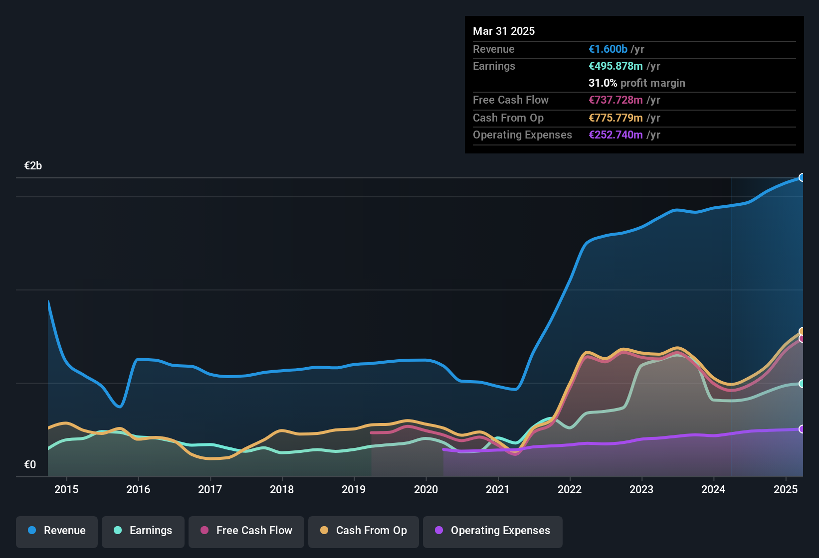Click the blue dot in Revenue legend
Viewport: 819px width, 558px height.
pyautogui.click(x=32, y=530)
